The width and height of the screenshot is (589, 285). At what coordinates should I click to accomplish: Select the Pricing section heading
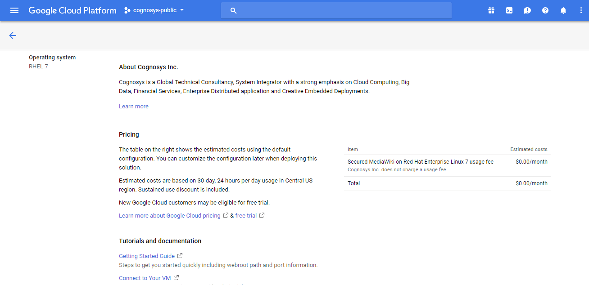(129, 134)
